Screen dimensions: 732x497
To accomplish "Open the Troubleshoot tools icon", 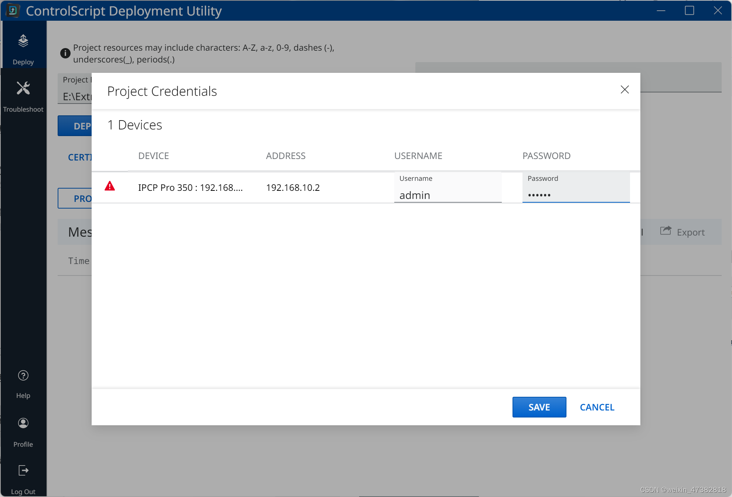I will click(23, 88).
